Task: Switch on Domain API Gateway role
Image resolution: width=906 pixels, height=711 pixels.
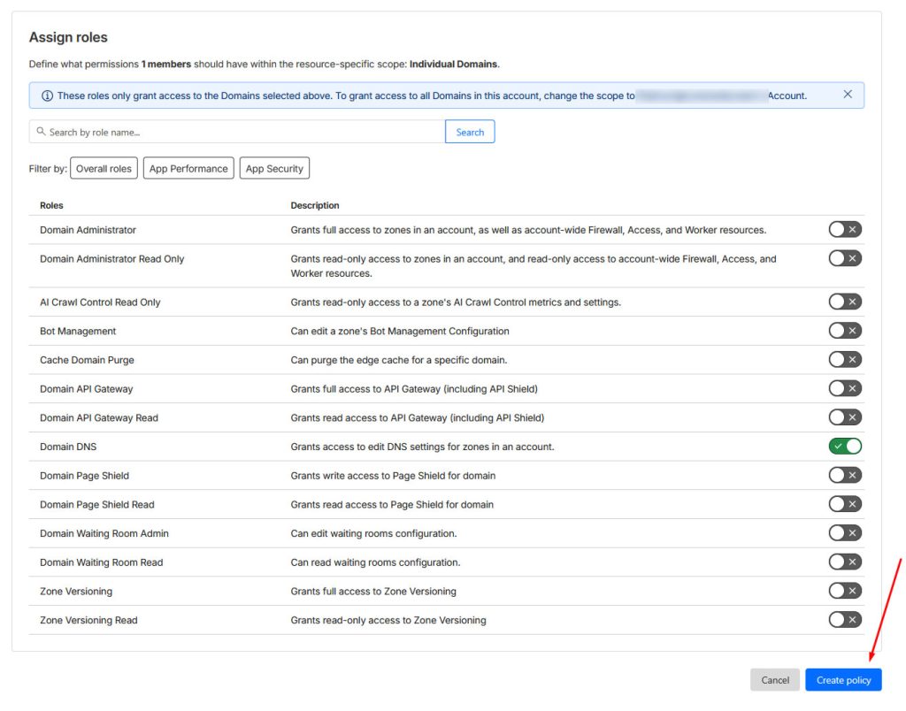Action: click(844, 388)
